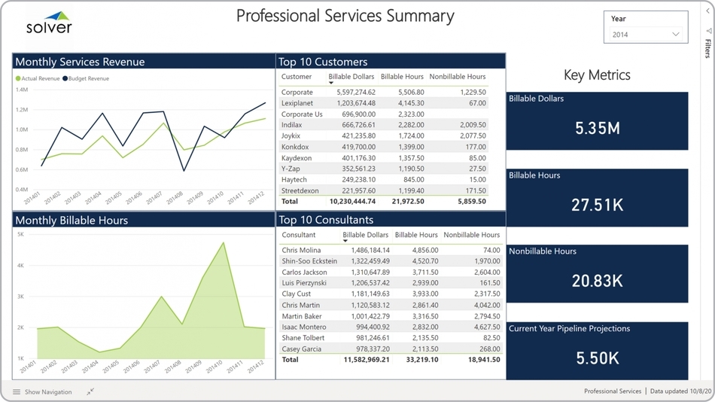Click the Professional Services label in status bar

click(x=612, y=391)
